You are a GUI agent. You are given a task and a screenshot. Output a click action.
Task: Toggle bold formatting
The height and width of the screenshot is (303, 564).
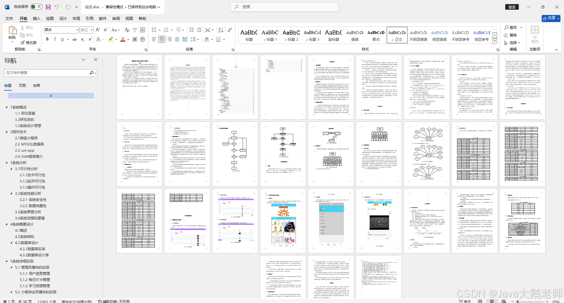point(47,39)
